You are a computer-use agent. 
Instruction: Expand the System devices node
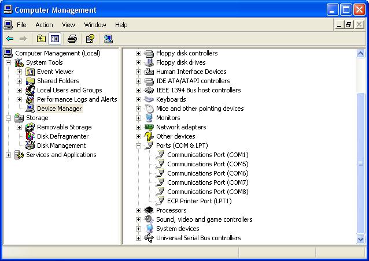pyautogui.click(x=138, y=229)
